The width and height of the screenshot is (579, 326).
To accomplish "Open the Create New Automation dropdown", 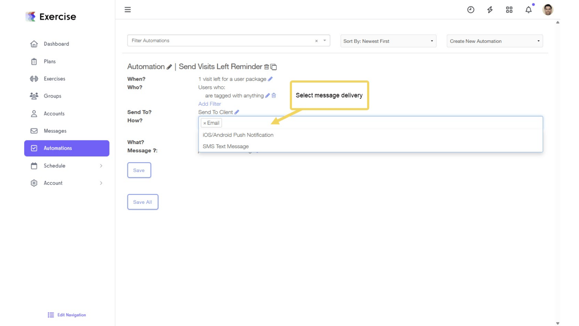I will point(494,41).
